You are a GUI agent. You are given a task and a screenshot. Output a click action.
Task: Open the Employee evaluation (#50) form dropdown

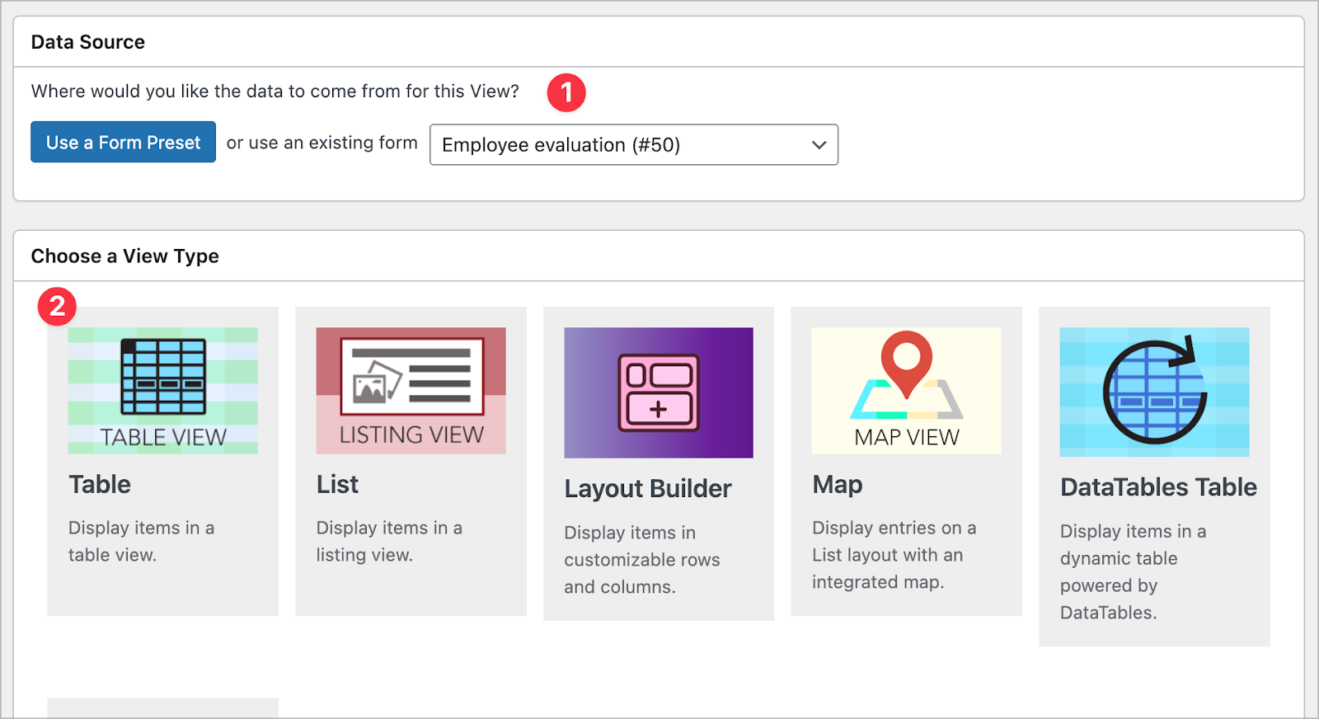click(634, 144)
